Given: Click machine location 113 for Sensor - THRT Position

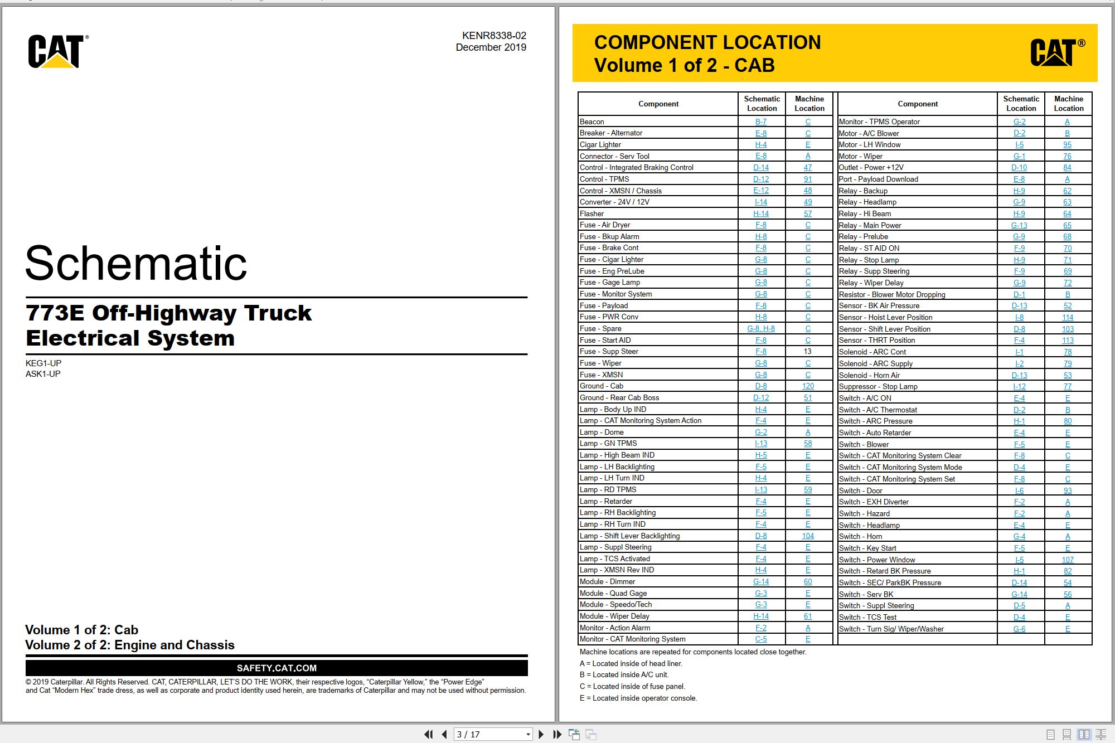Looking at the screenshot, I should [x=1067, y=340].
